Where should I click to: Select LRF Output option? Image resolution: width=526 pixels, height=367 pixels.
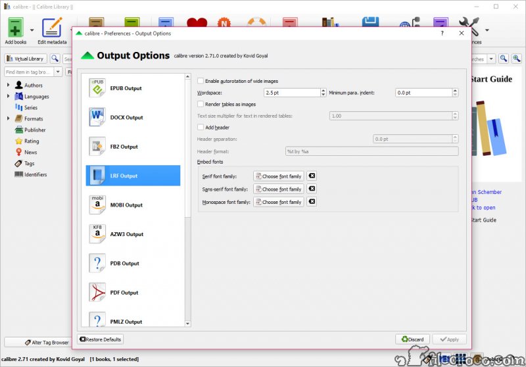(x=133, y=176)
